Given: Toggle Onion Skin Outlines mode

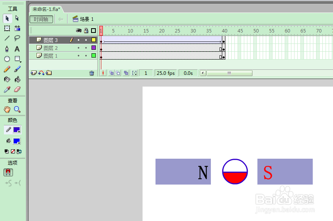Looking at the screenshot, I should coord(118,73).
